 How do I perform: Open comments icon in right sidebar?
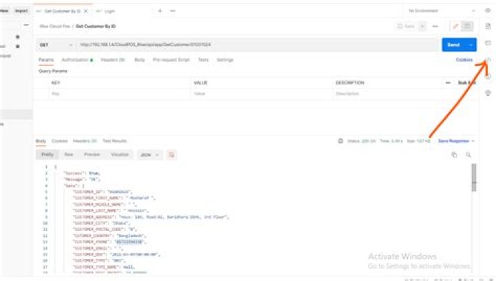[x=488, y=43]
